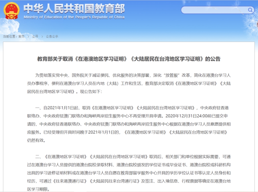Click the line starting 出具的学习进修证明材料
The width and height of the screenshot is (258, 192).
129,173
